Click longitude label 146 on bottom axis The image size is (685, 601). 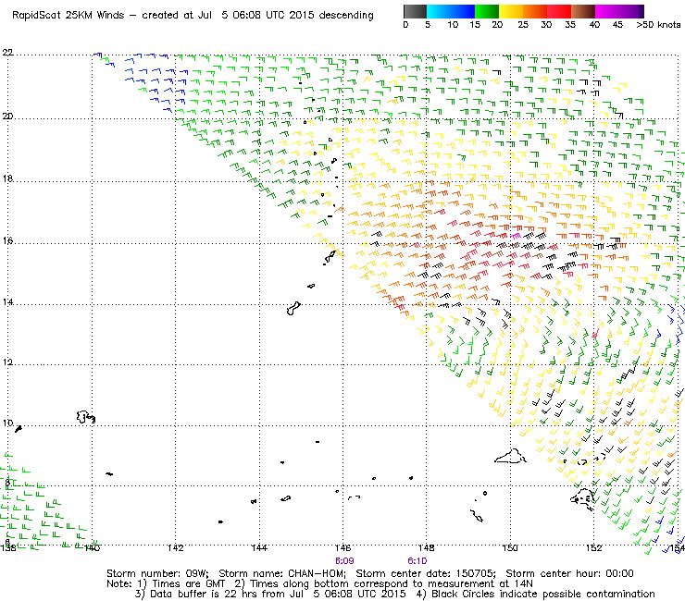pos(342,548)
